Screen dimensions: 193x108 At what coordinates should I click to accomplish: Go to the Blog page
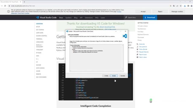pos(76,18)
